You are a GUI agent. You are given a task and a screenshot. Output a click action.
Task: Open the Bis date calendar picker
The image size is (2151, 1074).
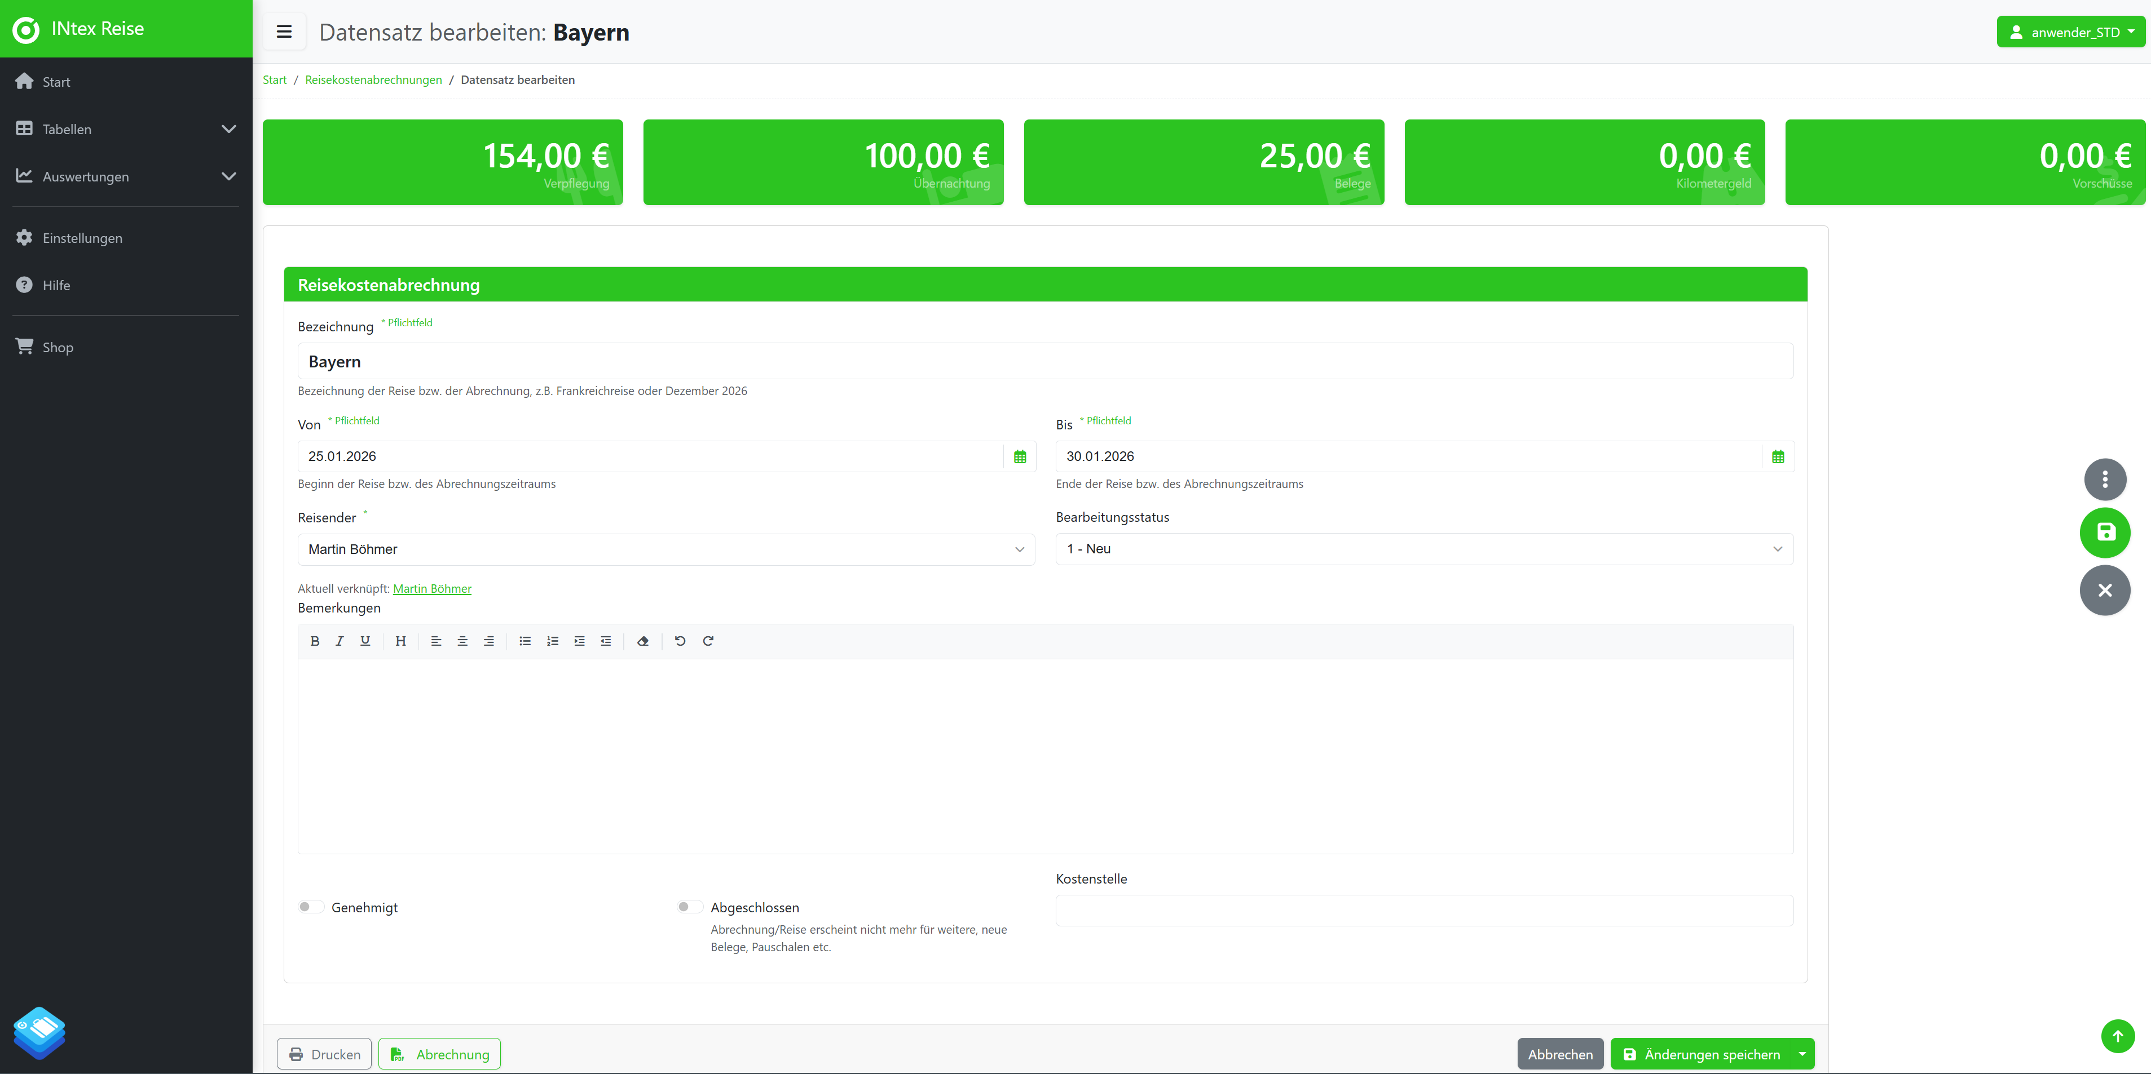point(1778,456)
